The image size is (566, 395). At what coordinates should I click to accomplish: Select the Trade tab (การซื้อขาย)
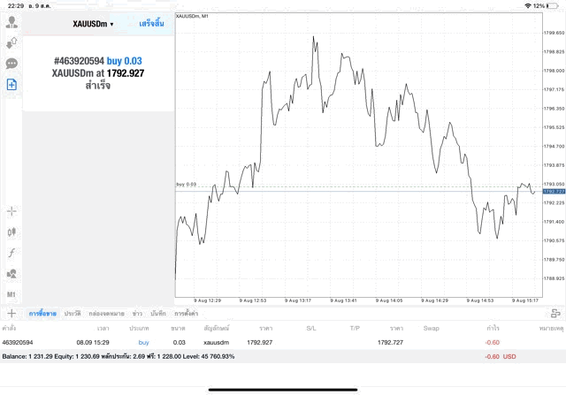tap(42, 314)
